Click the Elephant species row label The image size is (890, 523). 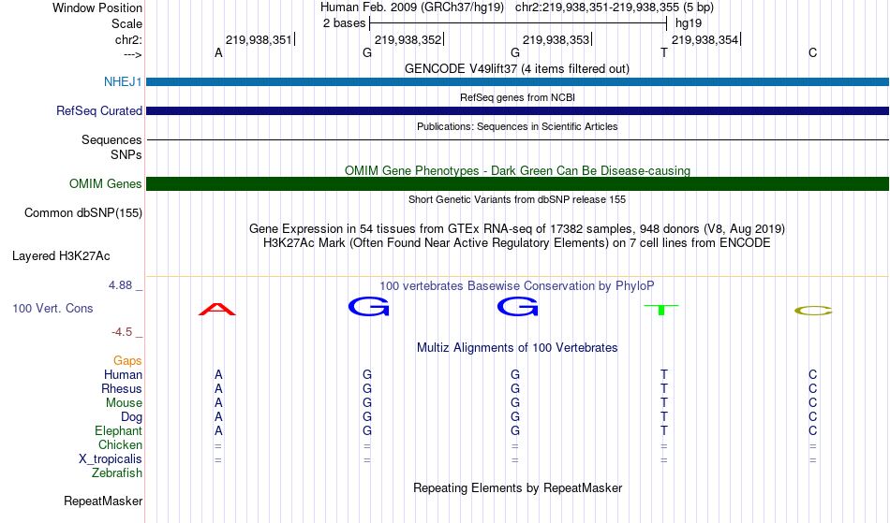(119, 430)
